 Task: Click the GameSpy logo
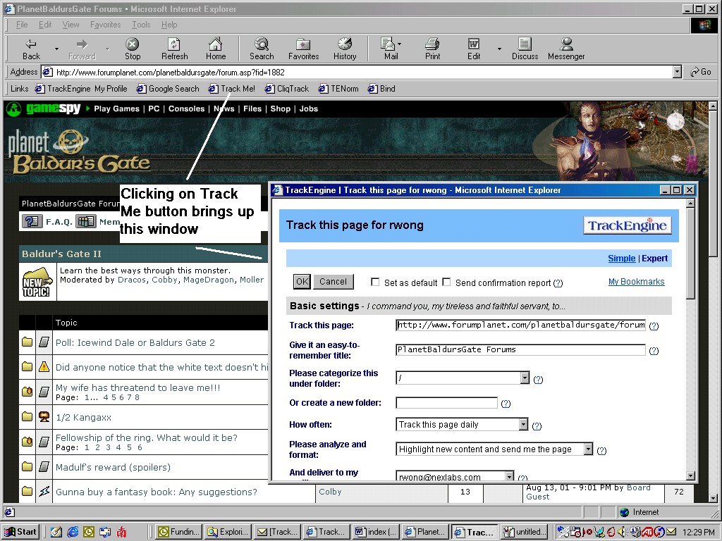(x=44, y=109)
